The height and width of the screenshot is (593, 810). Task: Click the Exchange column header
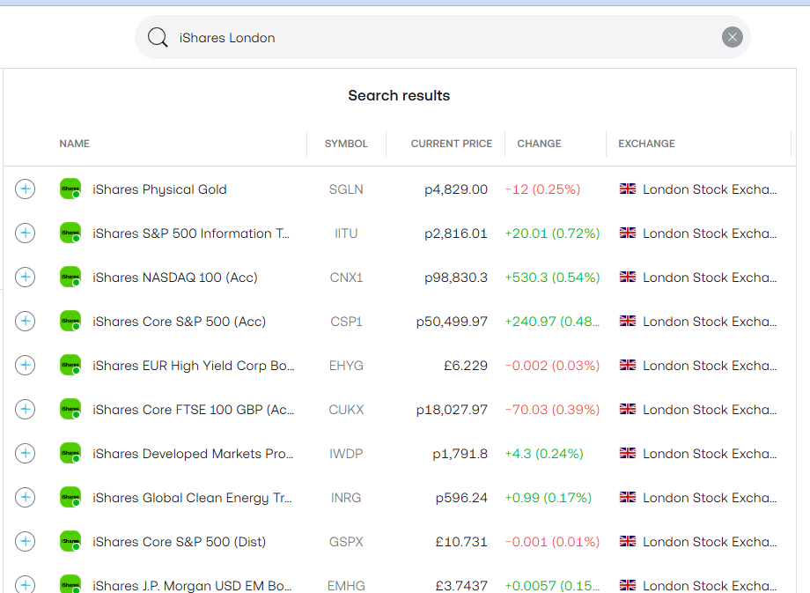pos(646,144)
